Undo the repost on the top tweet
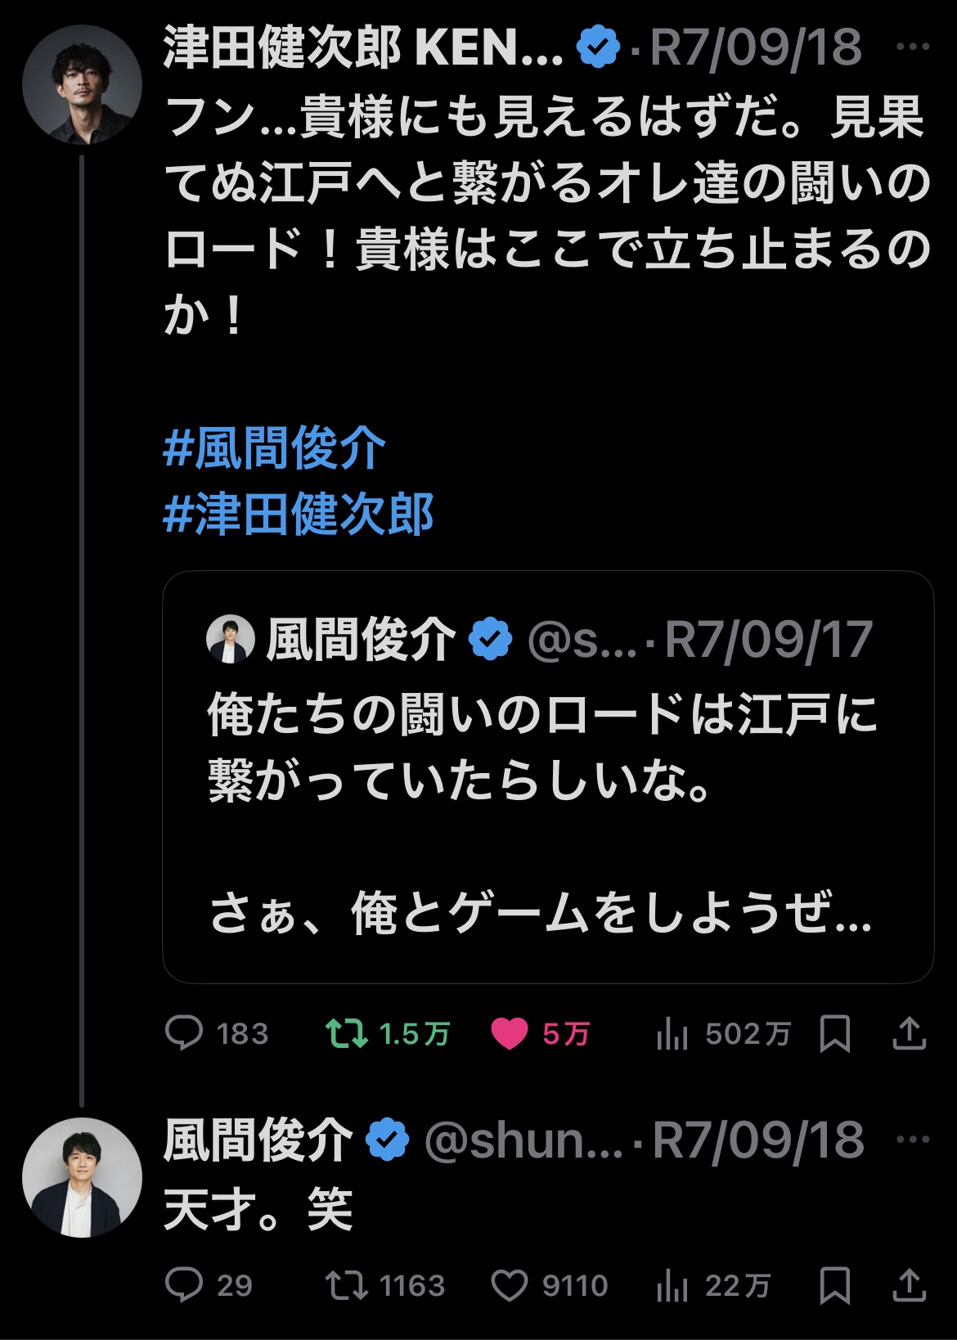 click(347, 1034)
